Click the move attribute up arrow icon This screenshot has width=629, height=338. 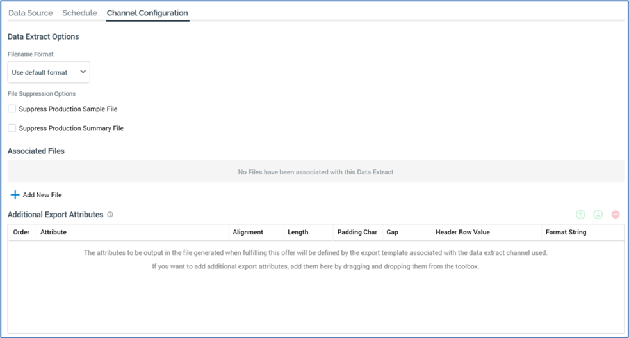580,215
